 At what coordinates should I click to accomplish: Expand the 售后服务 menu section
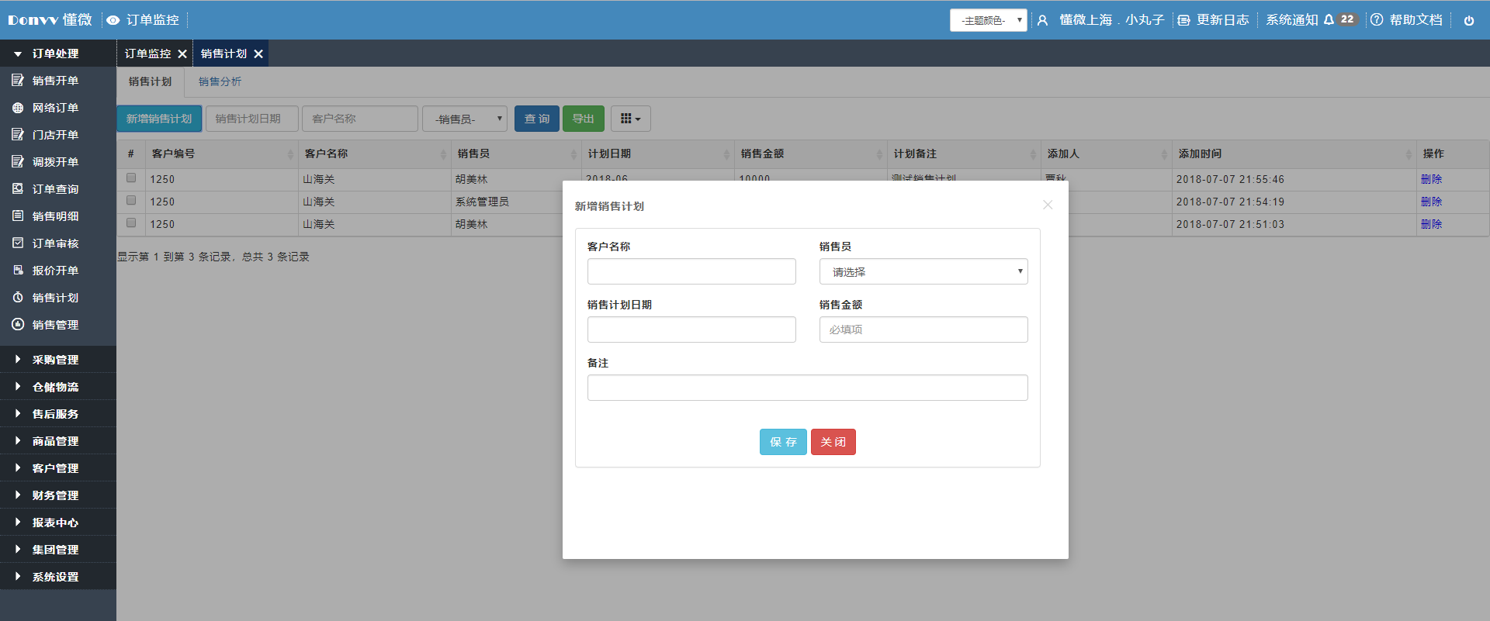(x=58, y=413)
